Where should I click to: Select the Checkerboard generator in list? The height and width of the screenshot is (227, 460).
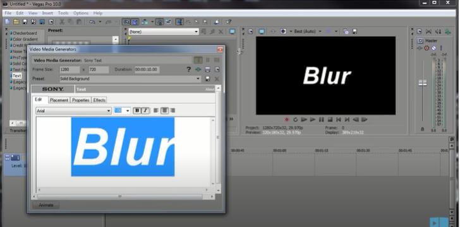click(25, 33)
